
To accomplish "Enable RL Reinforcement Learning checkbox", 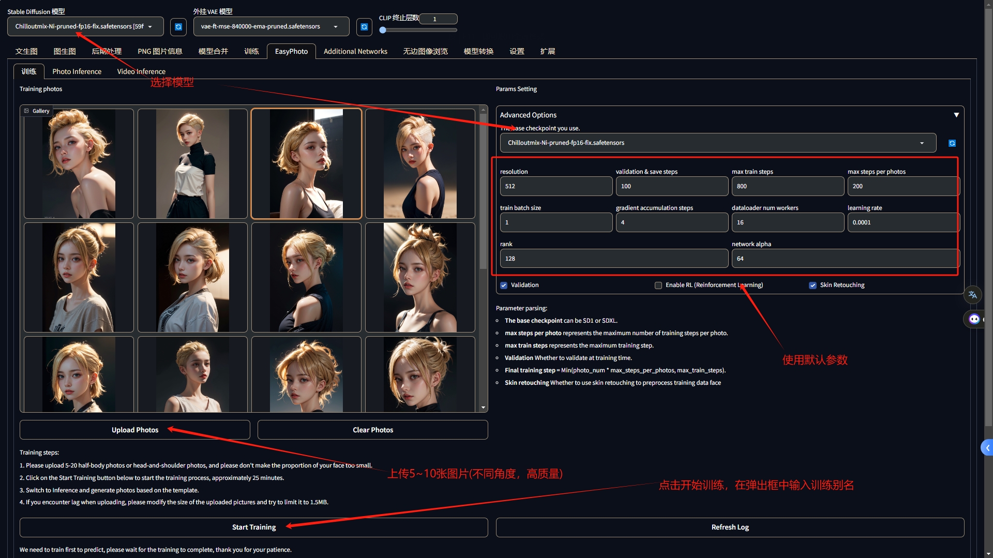I will pyautogui.click(x=658, y=285).
